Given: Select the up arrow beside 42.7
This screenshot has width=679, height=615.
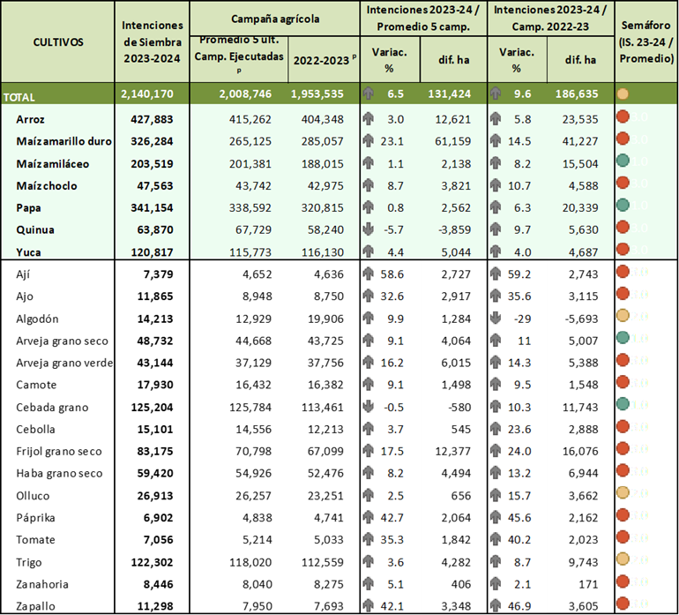Looking at the screenshot, I should [369, 516].
